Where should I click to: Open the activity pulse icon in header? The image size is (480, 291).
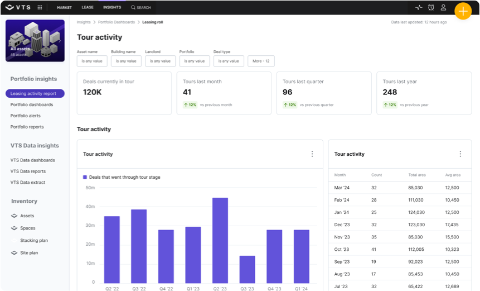[419, 7]
